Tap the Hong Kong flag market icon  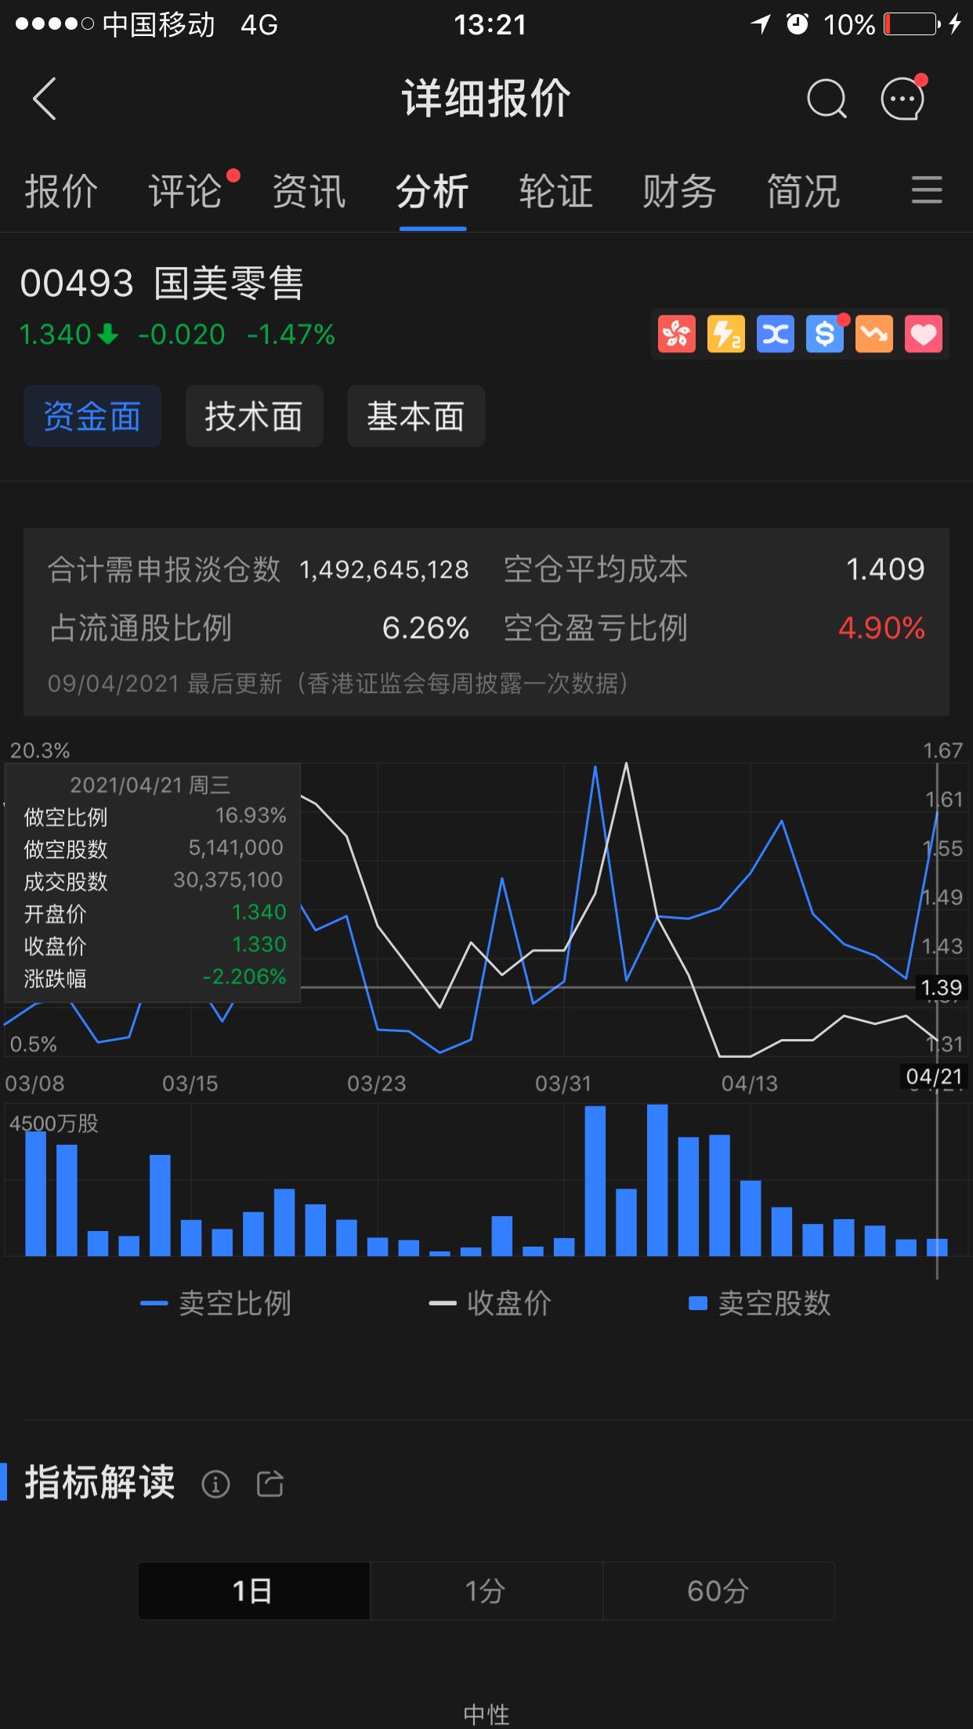(677, 334)
